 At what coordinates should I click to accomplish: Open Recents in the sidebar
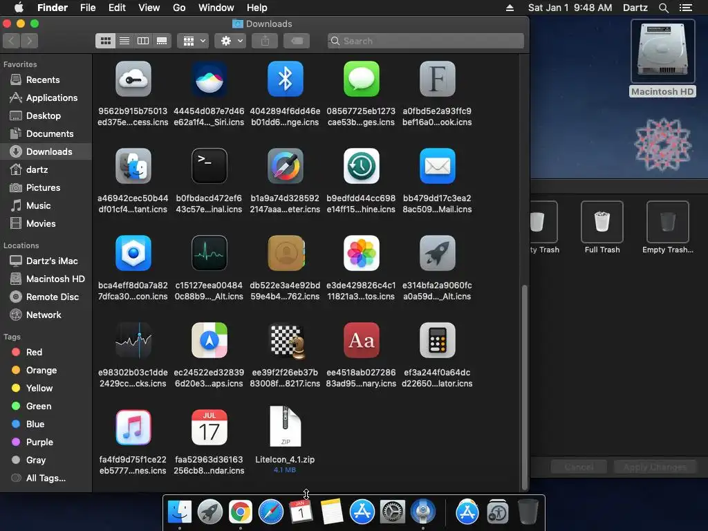point(46,80)
